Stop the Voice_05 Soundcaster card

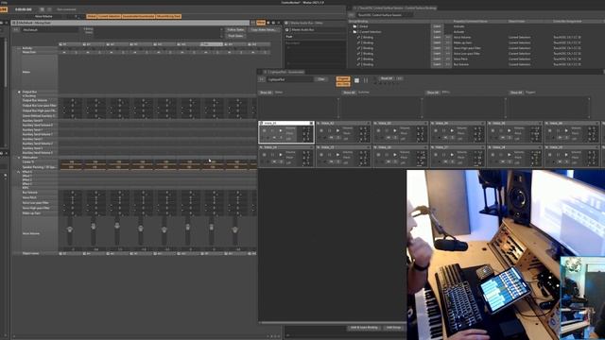coord(493,130)
